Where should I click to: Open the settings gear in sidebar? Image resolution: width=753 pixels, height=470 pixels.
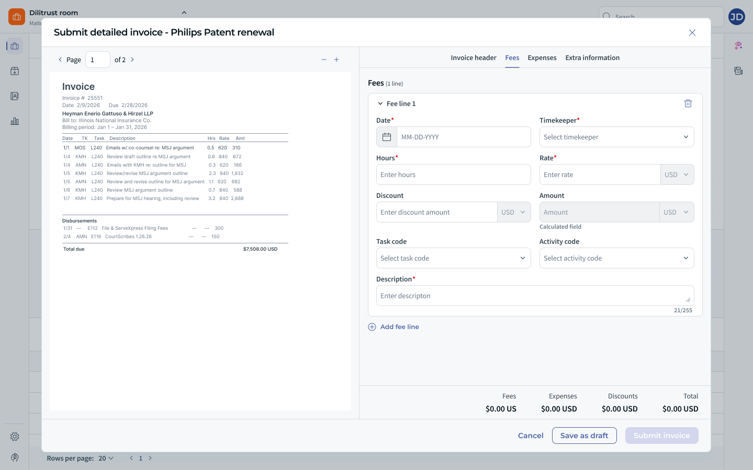[x=15, y=437]
